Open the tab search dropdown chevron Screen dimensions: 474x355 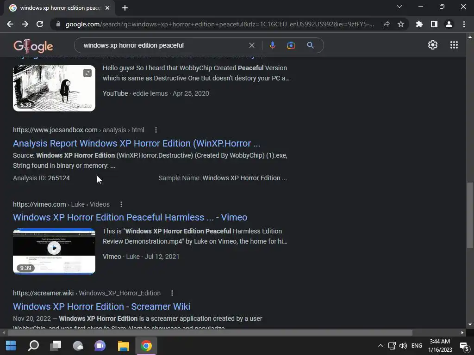click(x=399, y=6)
